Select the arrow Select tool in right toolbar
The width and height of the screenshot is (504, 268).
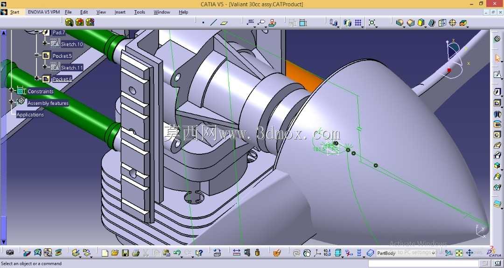click(x=497, y=58)
